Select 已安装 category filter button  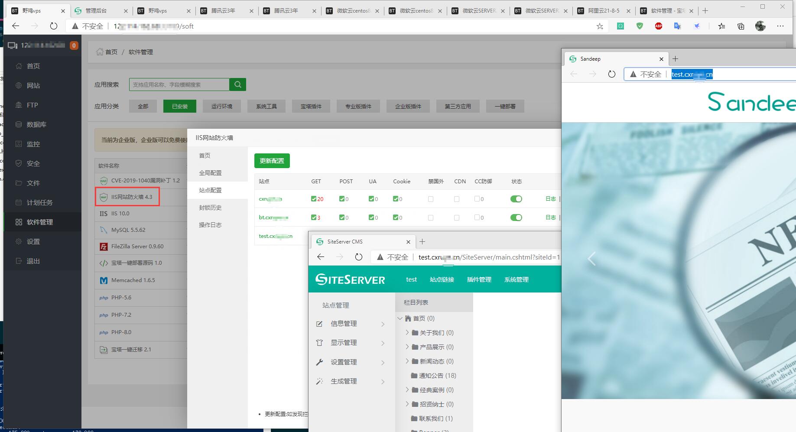180,106
